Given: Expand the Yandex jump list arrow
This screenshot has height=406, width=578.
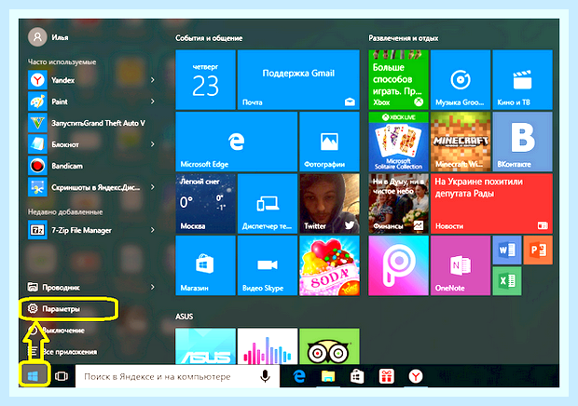Looking at the screenshot, I should (x=152, y=80).
